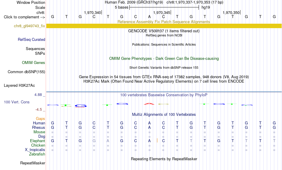Click OMIM Gene Phenotypes track title
This screenshot has height=170, width=282.
pyautogui.click(x=164, y=59)
